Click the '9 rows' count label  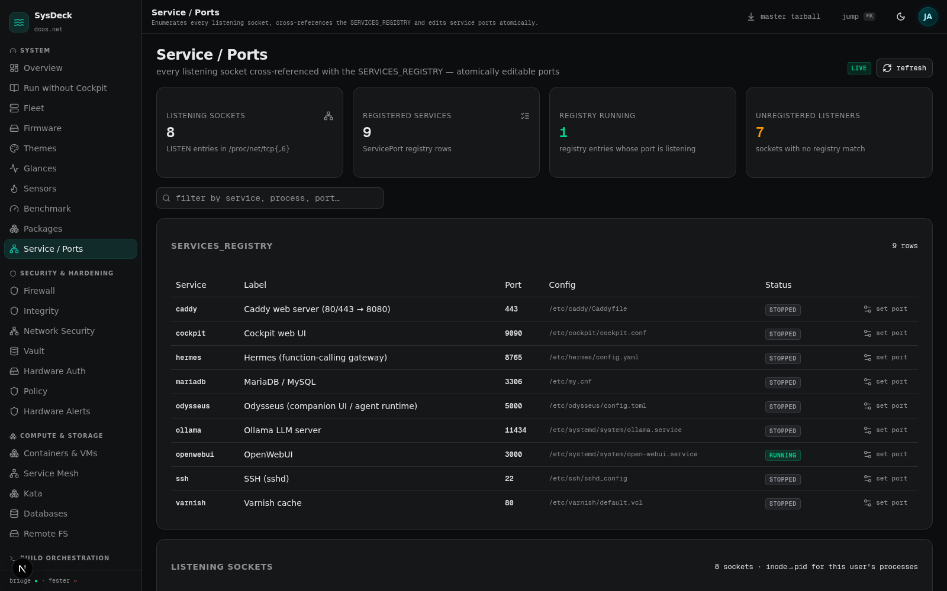(905, 246)
